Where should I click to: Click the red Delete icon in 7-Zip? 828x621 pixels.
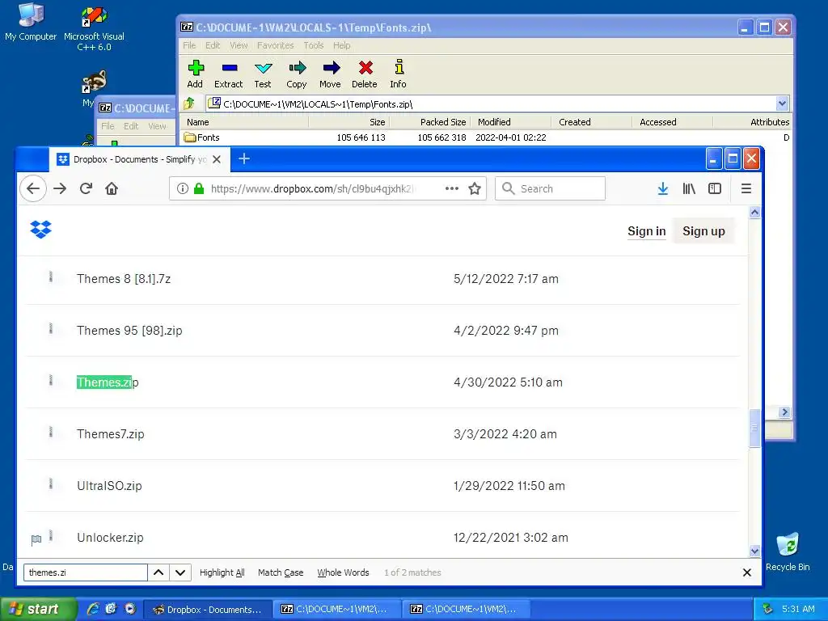(365, 74)
